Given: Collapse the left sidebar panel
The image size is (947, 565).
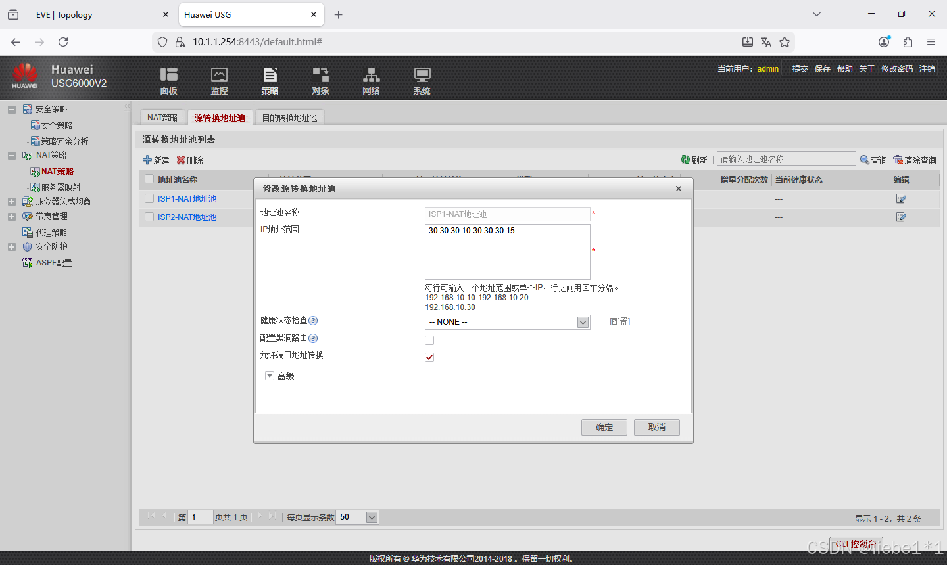Looking at the screenshot, I should (x=127, y=106).
